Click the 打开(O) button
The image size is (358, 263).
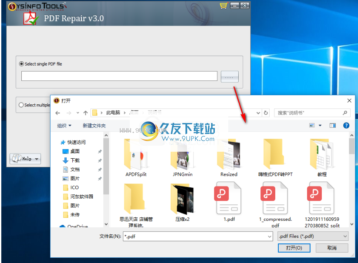(294, 248)
